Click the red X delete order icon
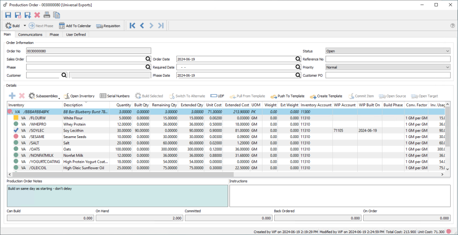This screenshot has width=458, height=235. [37, 15]
